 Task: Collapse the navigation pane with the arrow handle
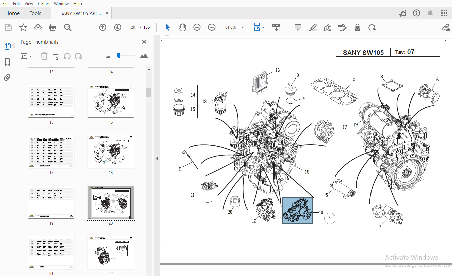point(157,158)
